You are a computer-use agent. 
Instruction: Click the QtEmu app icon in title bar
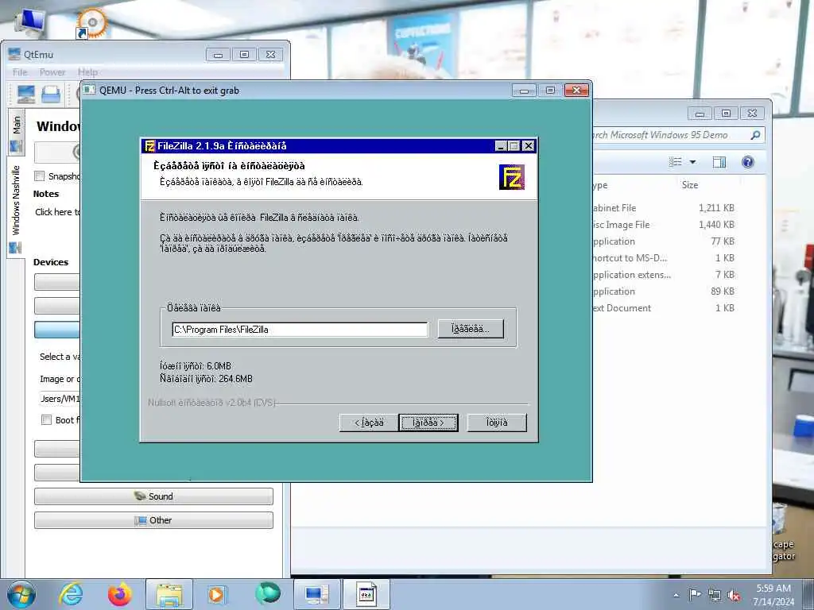click(14, 54)
